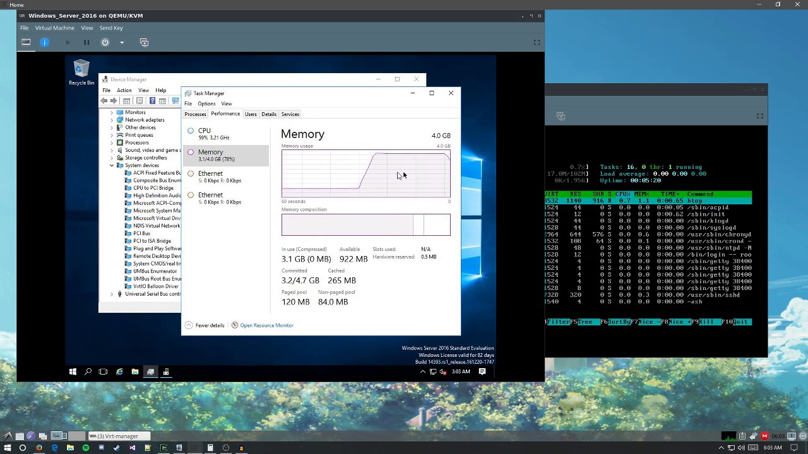The width and height of the screenshot is (808, 454).
Task: Expand the Storage controllers node
Action: pos(112,158)
